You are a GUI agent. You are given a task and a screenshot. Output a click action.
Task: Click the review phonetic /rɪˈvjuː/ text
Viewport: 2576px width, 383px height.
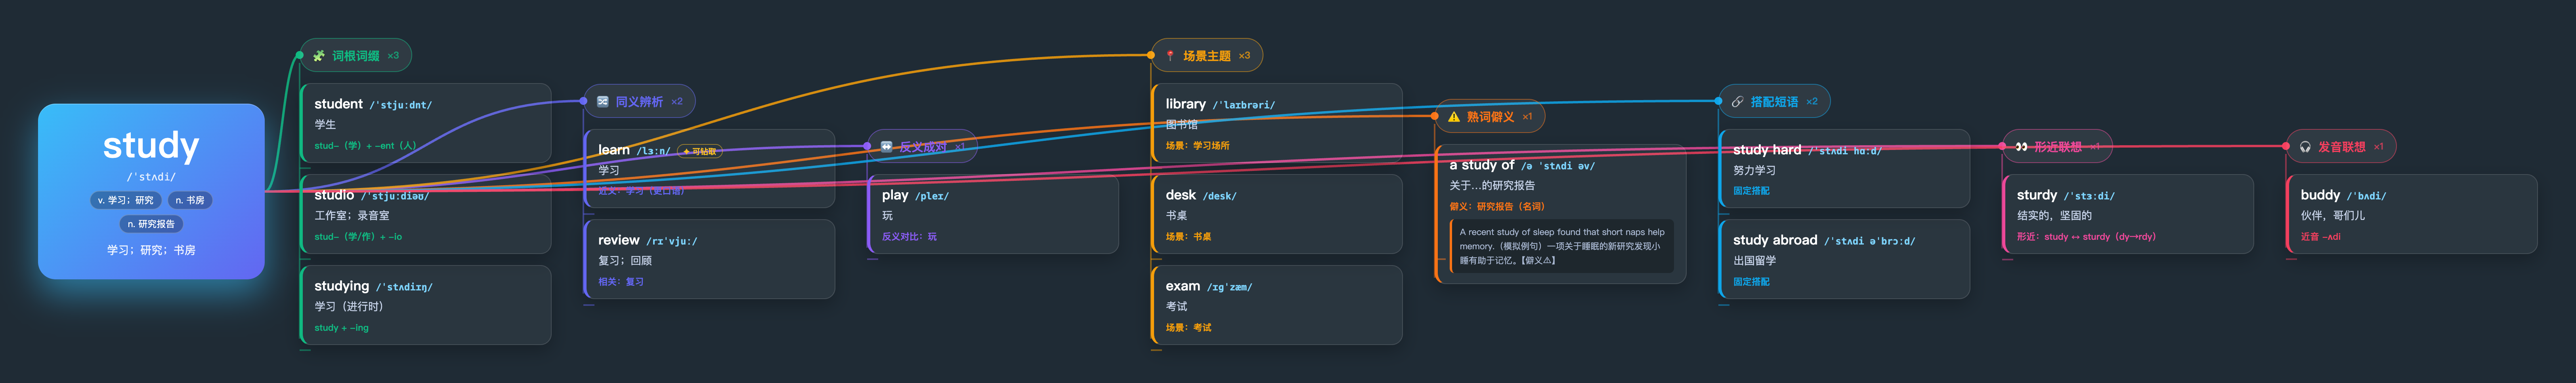click(x=672, y=241)
